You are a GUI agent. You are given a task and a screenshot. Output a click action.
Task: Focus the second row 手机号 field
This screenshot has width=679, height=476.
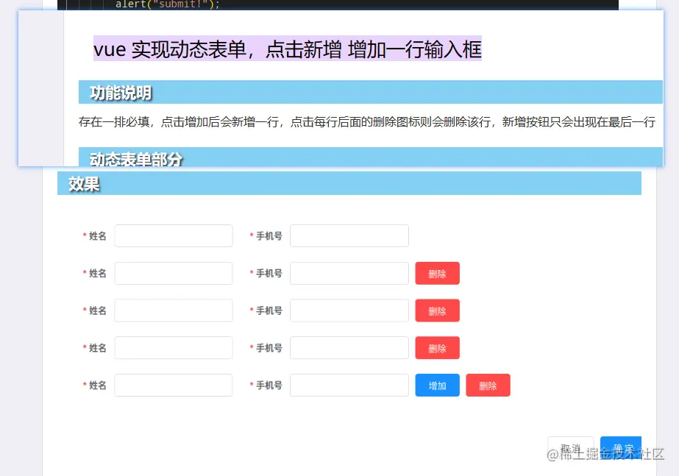coord(349,273)
